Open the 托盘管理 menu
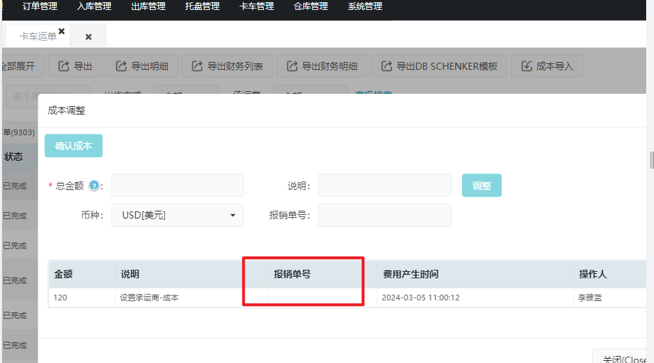The image size is (654, 363). (203, 6)
